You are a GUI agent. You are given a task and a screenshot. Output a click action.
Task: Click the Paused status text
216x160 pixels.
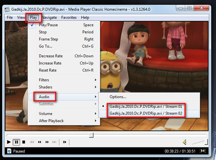pos(19,151)
